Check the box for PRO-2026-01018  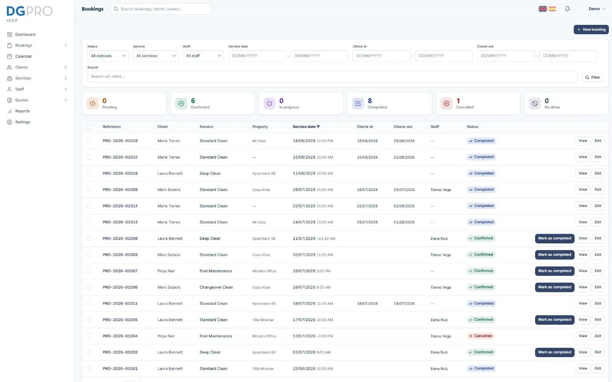pyautogui.click(x=89, y=173)
